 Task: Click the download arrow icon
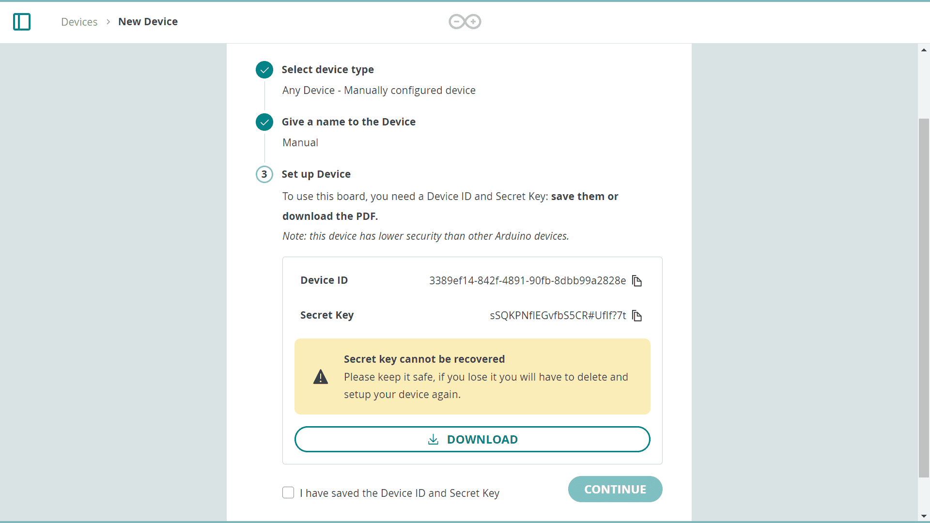434,440
